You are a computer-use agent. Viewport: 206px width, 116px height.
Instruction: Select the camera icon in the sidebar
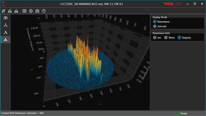pyautogui.click(x=5, y=18)
